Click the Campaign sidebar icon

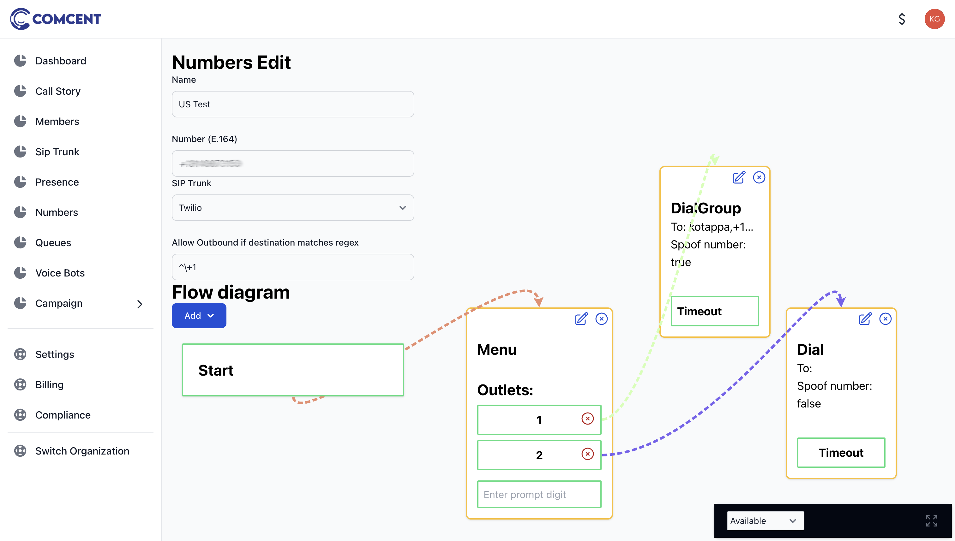pos(20,303)
